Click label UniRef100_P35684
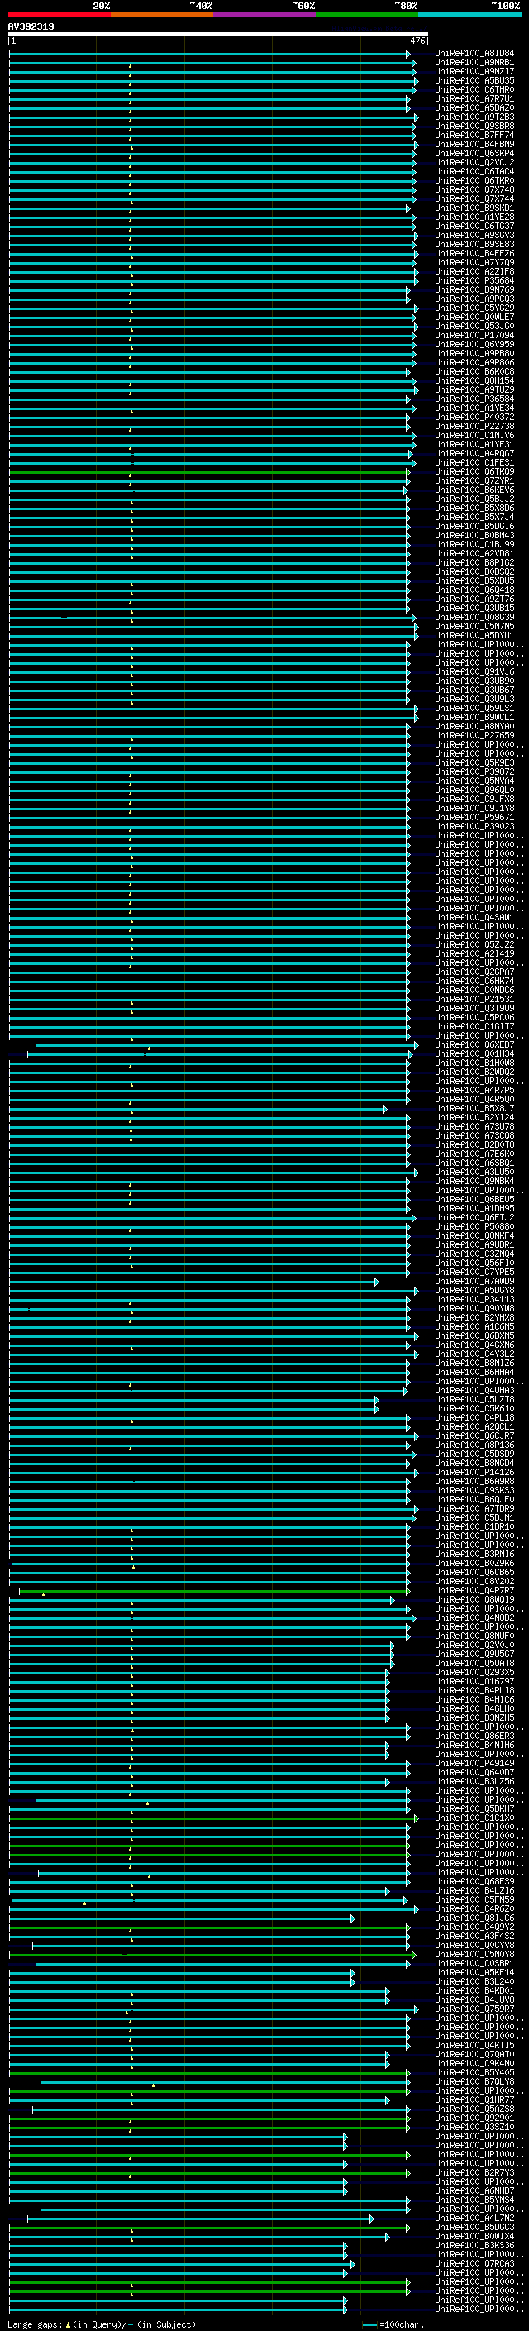 [474, 280]
